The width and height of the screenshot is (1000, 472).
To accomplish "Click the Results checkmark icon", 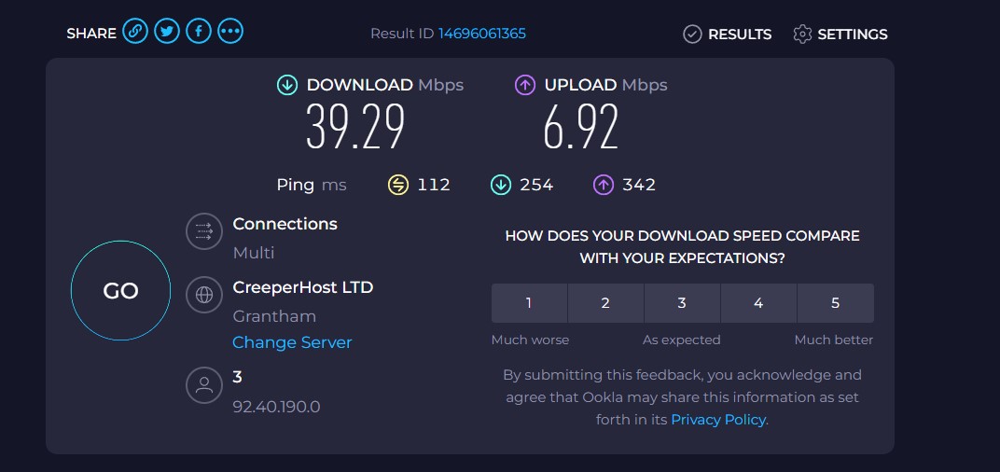I will (x=692, y=34).
